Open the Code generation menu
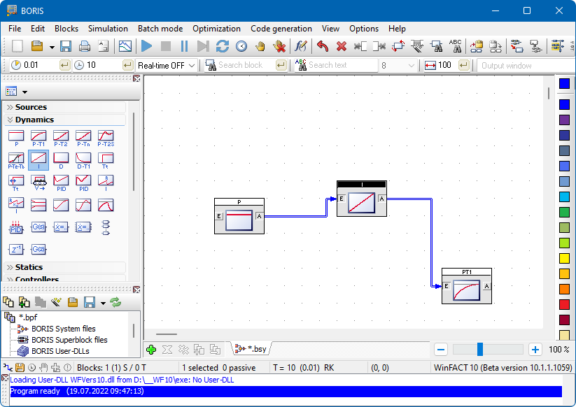The image size is (576, 407). pos(281,29)
